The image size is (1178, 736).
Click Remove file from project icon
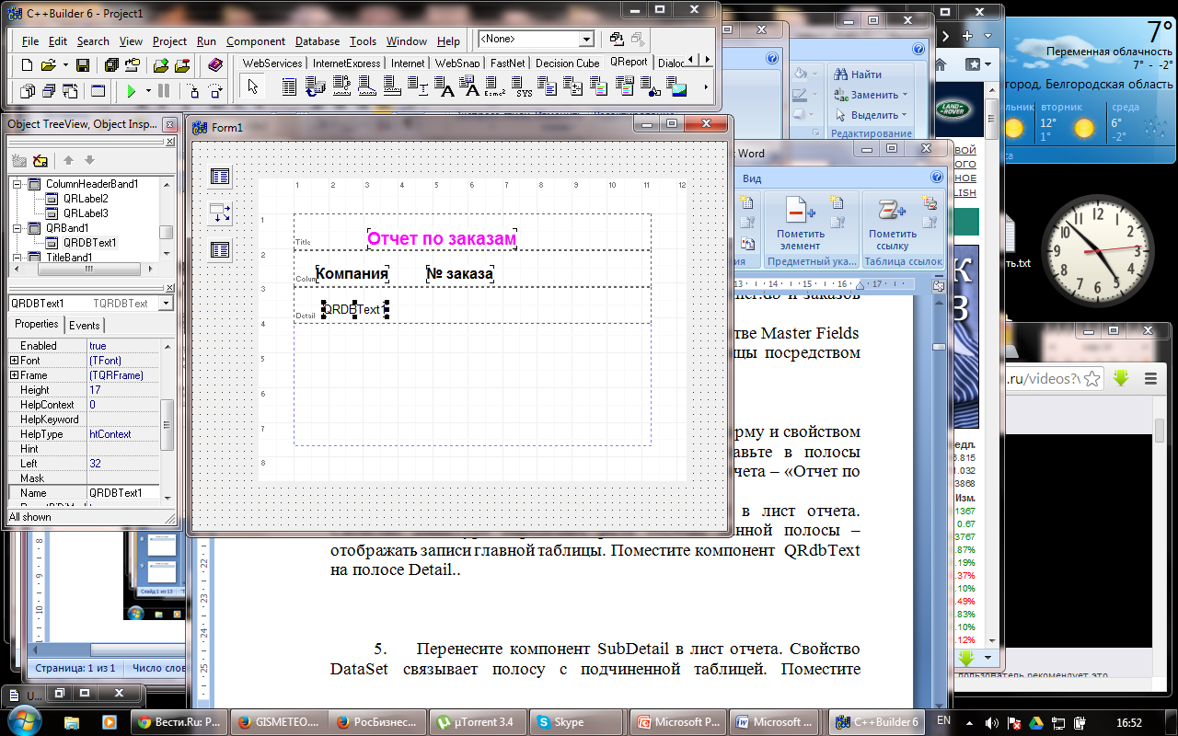[x=180, y=65]
